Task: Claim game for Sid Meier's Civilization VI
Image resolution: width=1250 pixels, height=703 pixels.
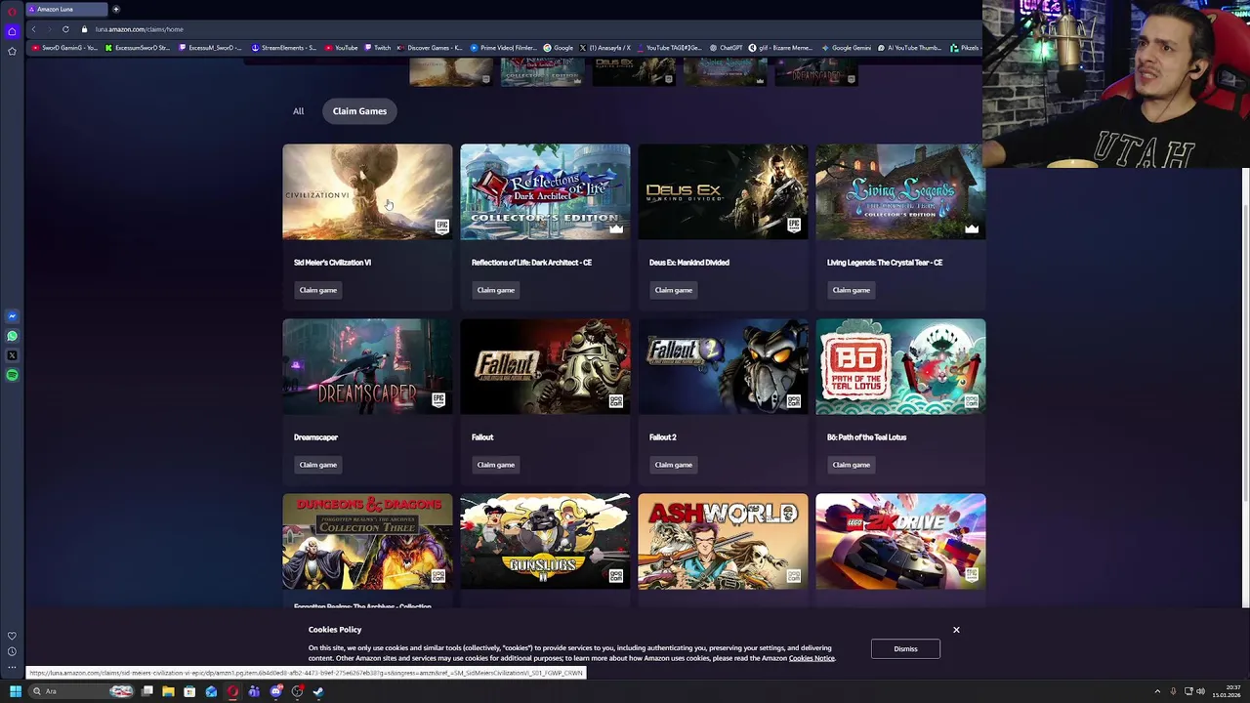Action: coord(317,290)
